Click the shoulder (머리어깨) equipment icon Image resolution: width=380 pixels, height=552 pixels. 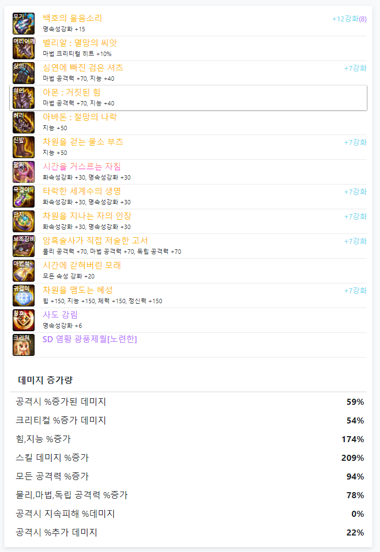pos(24,48)
